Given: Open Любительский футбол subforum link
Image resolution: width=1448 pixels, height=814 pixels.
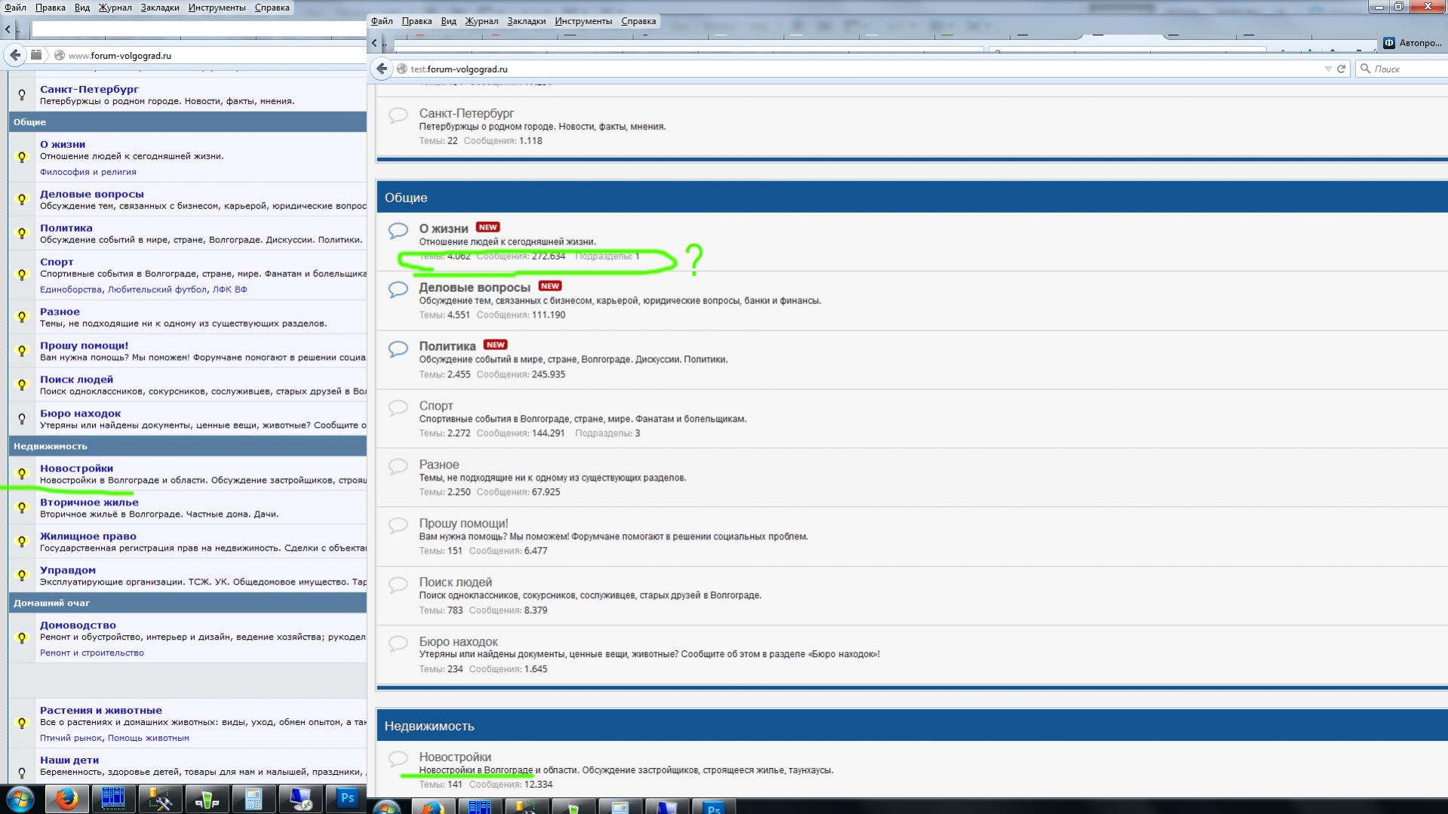Looking at the screenshot, I should [157, 290].
